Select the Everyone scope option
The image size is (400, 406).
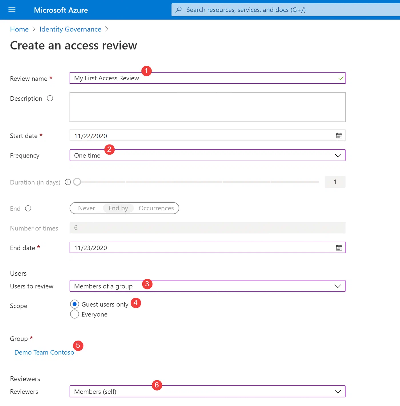[x=75, y=314]
